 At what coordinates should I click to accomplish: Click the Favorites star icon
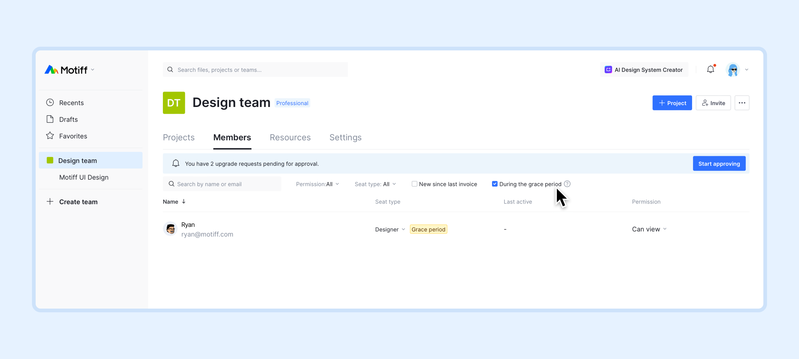pyautogui.click(x=50, y=136)
